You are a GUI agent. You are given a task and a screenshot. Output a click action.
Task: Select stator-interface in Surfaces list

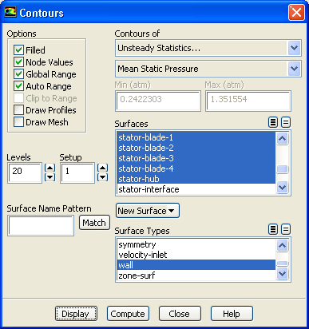pos(196,189)
